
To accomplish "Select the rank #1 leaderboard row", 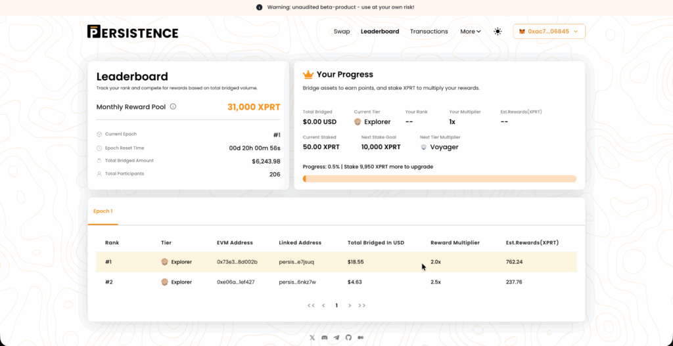I will click(336, 262).
